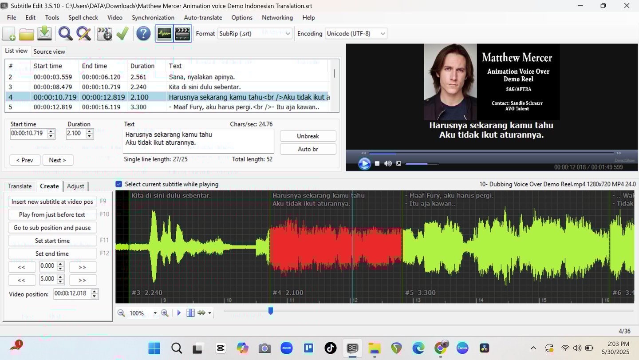Switch to the Translate tab
The height and width of the screenshot is (360, 639).
(x=20, y=186)
